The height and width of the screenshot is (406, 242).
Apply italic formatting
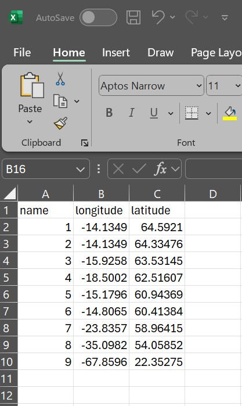(132, 113)
